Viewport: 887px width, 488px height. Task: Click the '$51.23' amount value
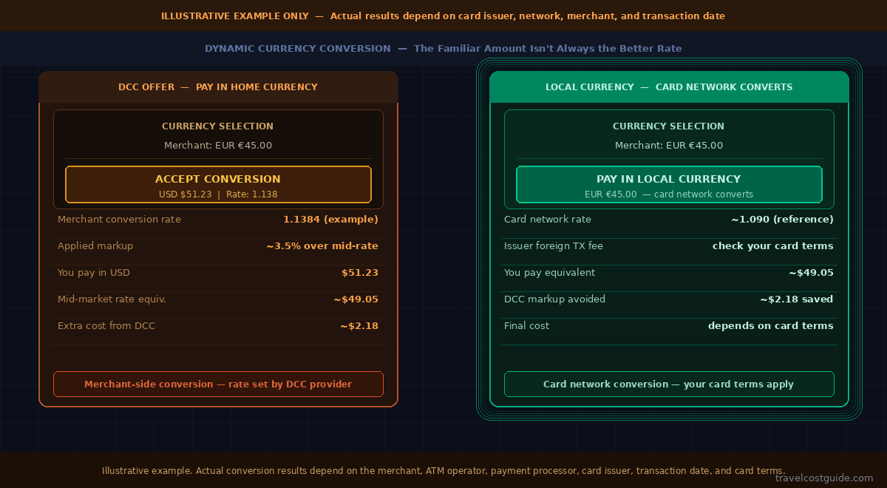(x=360, y=273)
